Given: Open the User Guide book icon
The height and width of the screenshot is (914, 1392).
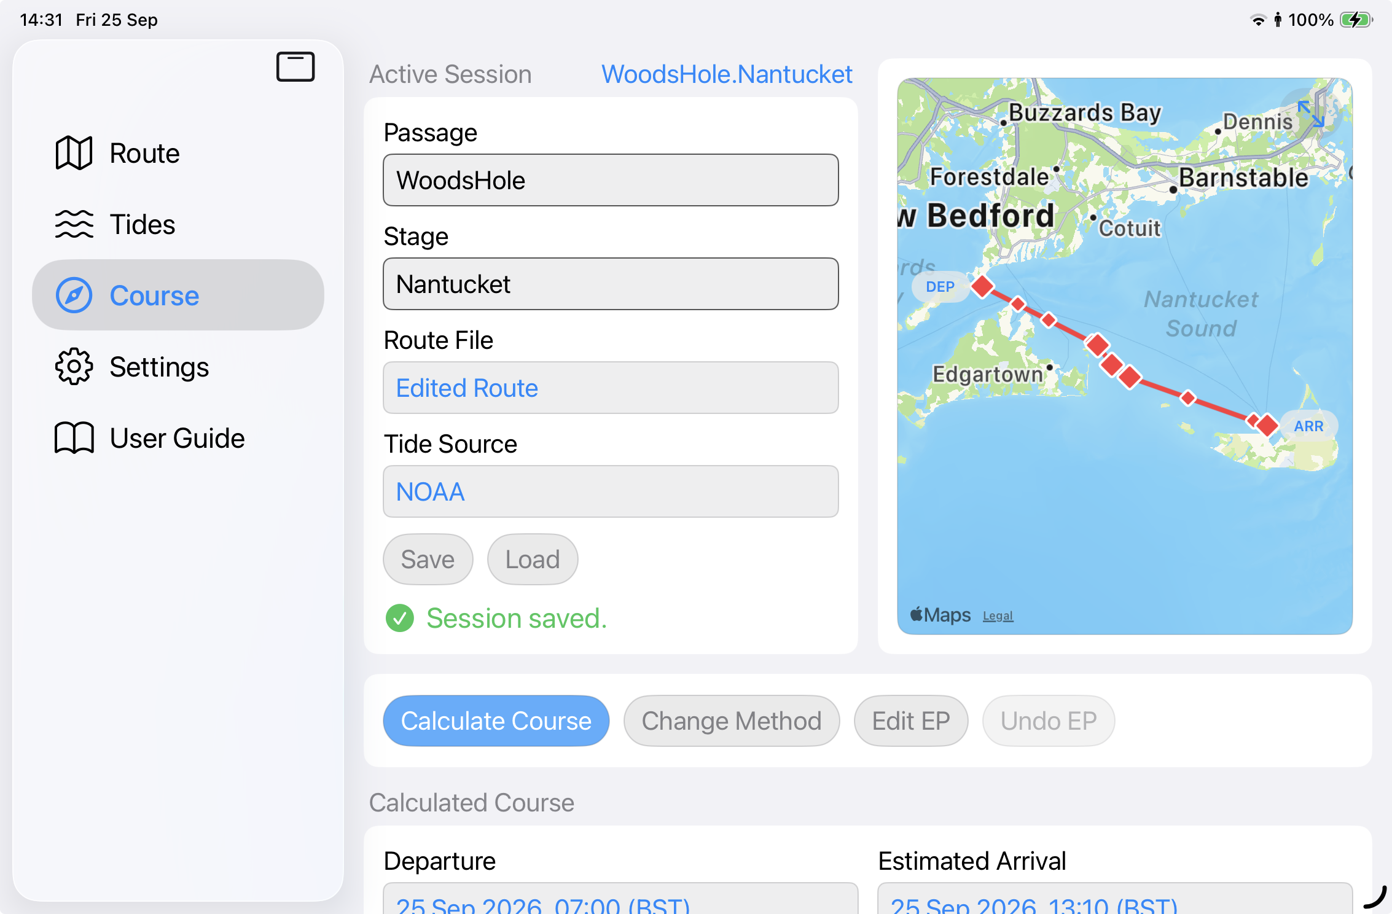Looking at the screenshot, I should click(74, 438).
